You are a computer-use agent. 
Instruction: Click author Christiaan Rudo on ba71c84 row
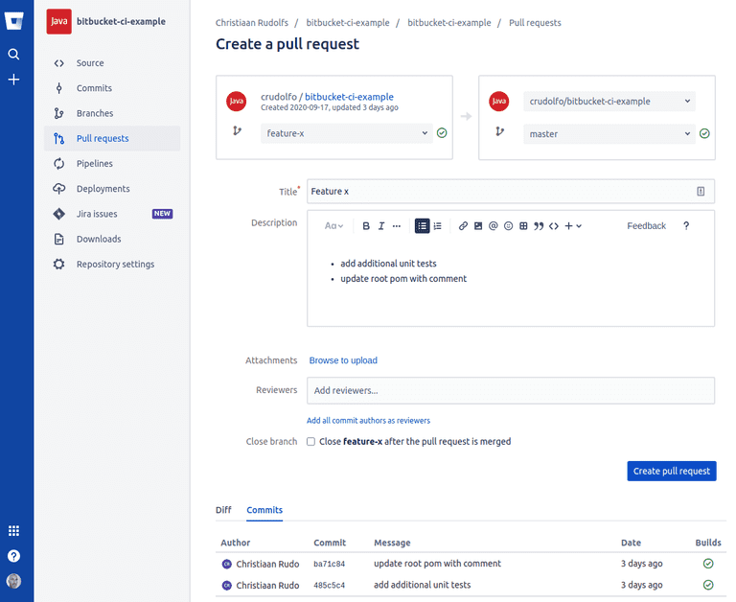point(267,564)
